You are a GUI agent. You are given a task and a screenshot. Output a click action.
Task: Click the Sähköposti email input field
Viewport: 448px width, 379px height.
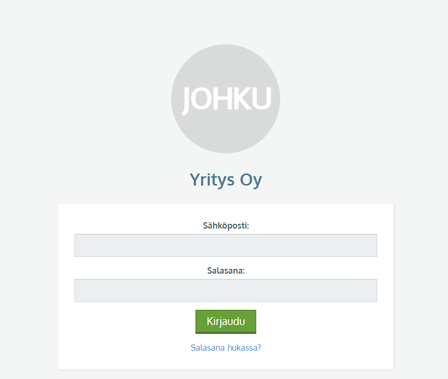[x=226, y=245]
